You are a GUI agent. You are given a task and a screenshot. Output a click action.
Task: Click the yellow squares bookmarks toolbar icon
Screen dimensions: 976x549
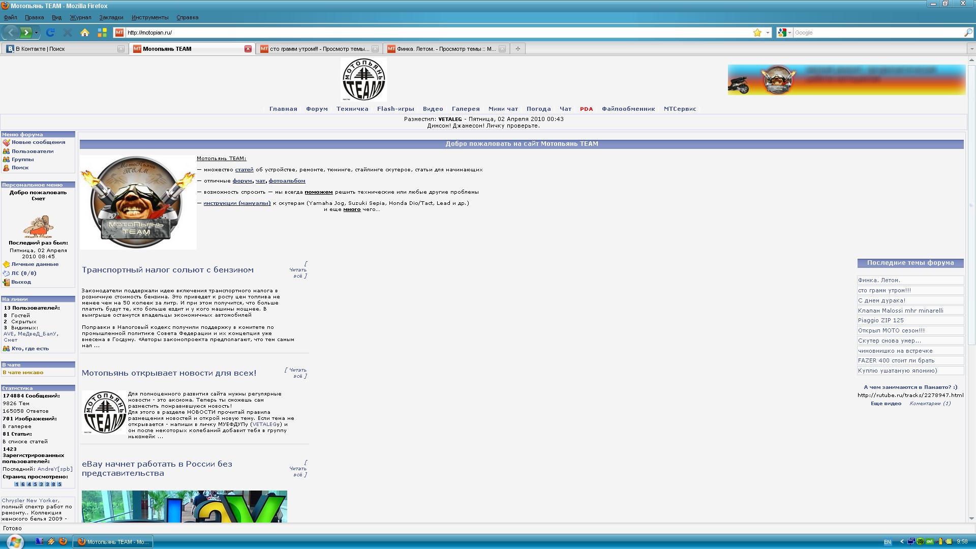[x=102, y=33]
